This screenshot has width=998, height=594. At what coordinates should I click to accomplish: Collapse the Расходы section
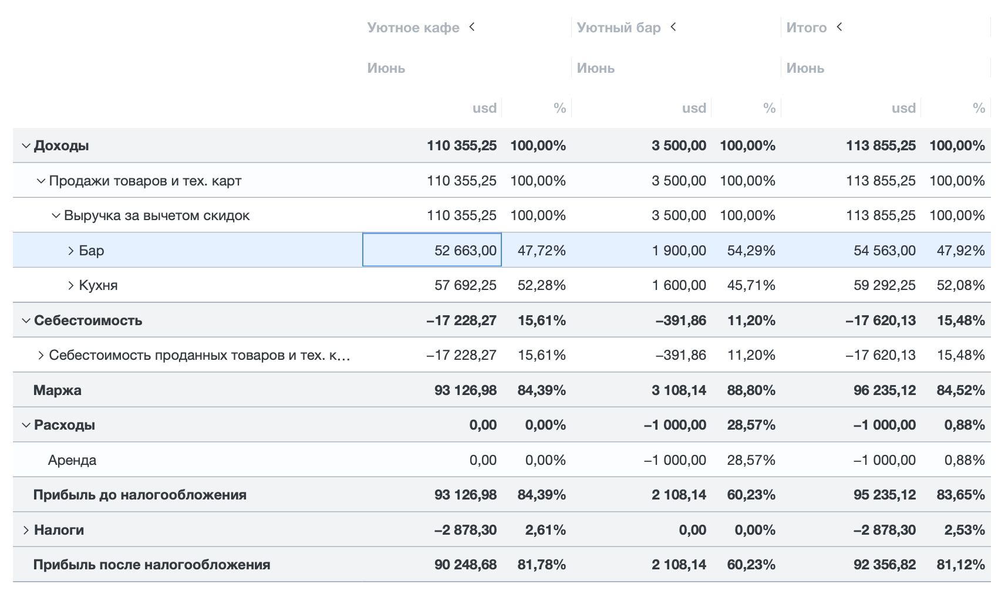pos(26,425)
